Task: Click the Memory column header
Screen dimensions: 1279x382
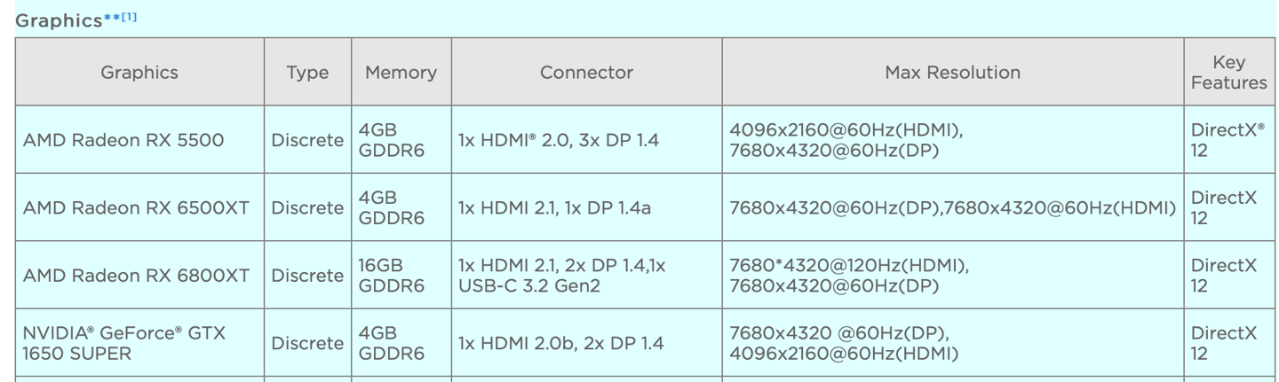Action: 401,73
